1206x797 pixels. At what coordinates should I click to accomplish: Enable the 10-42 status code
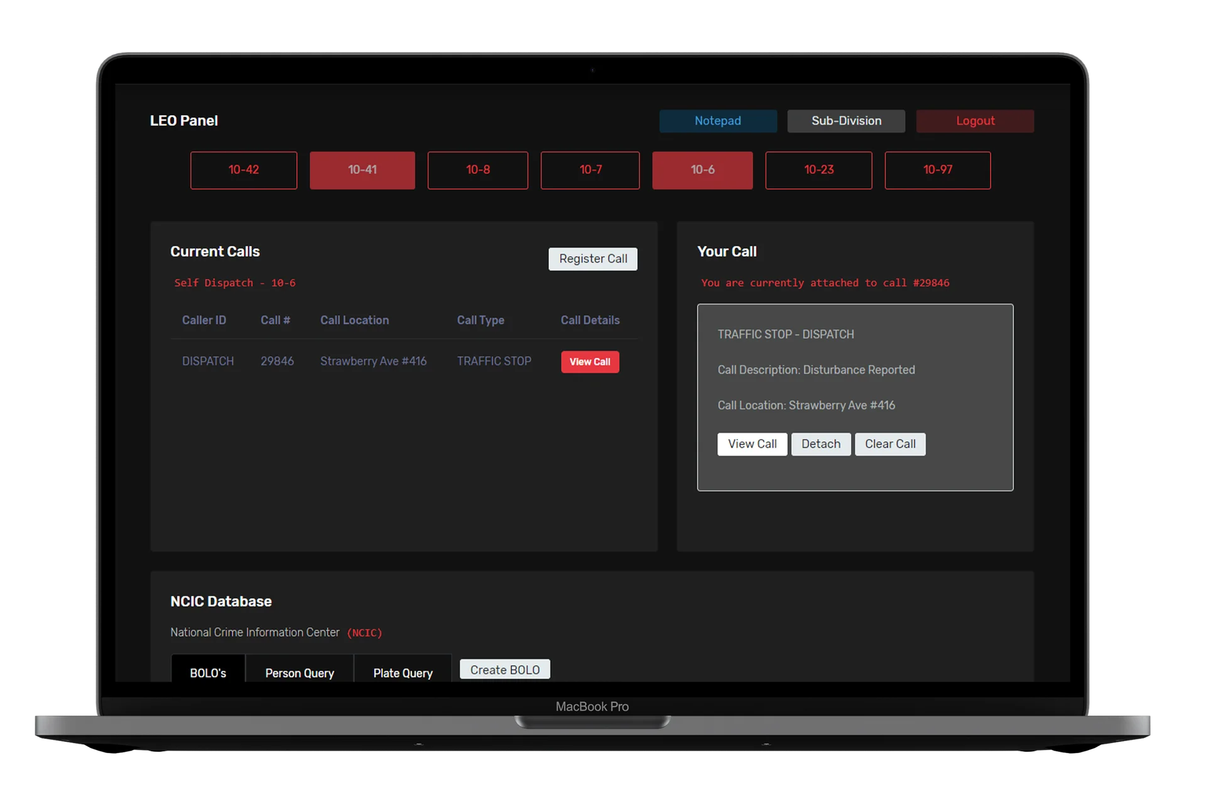click(x=244, y=170)
